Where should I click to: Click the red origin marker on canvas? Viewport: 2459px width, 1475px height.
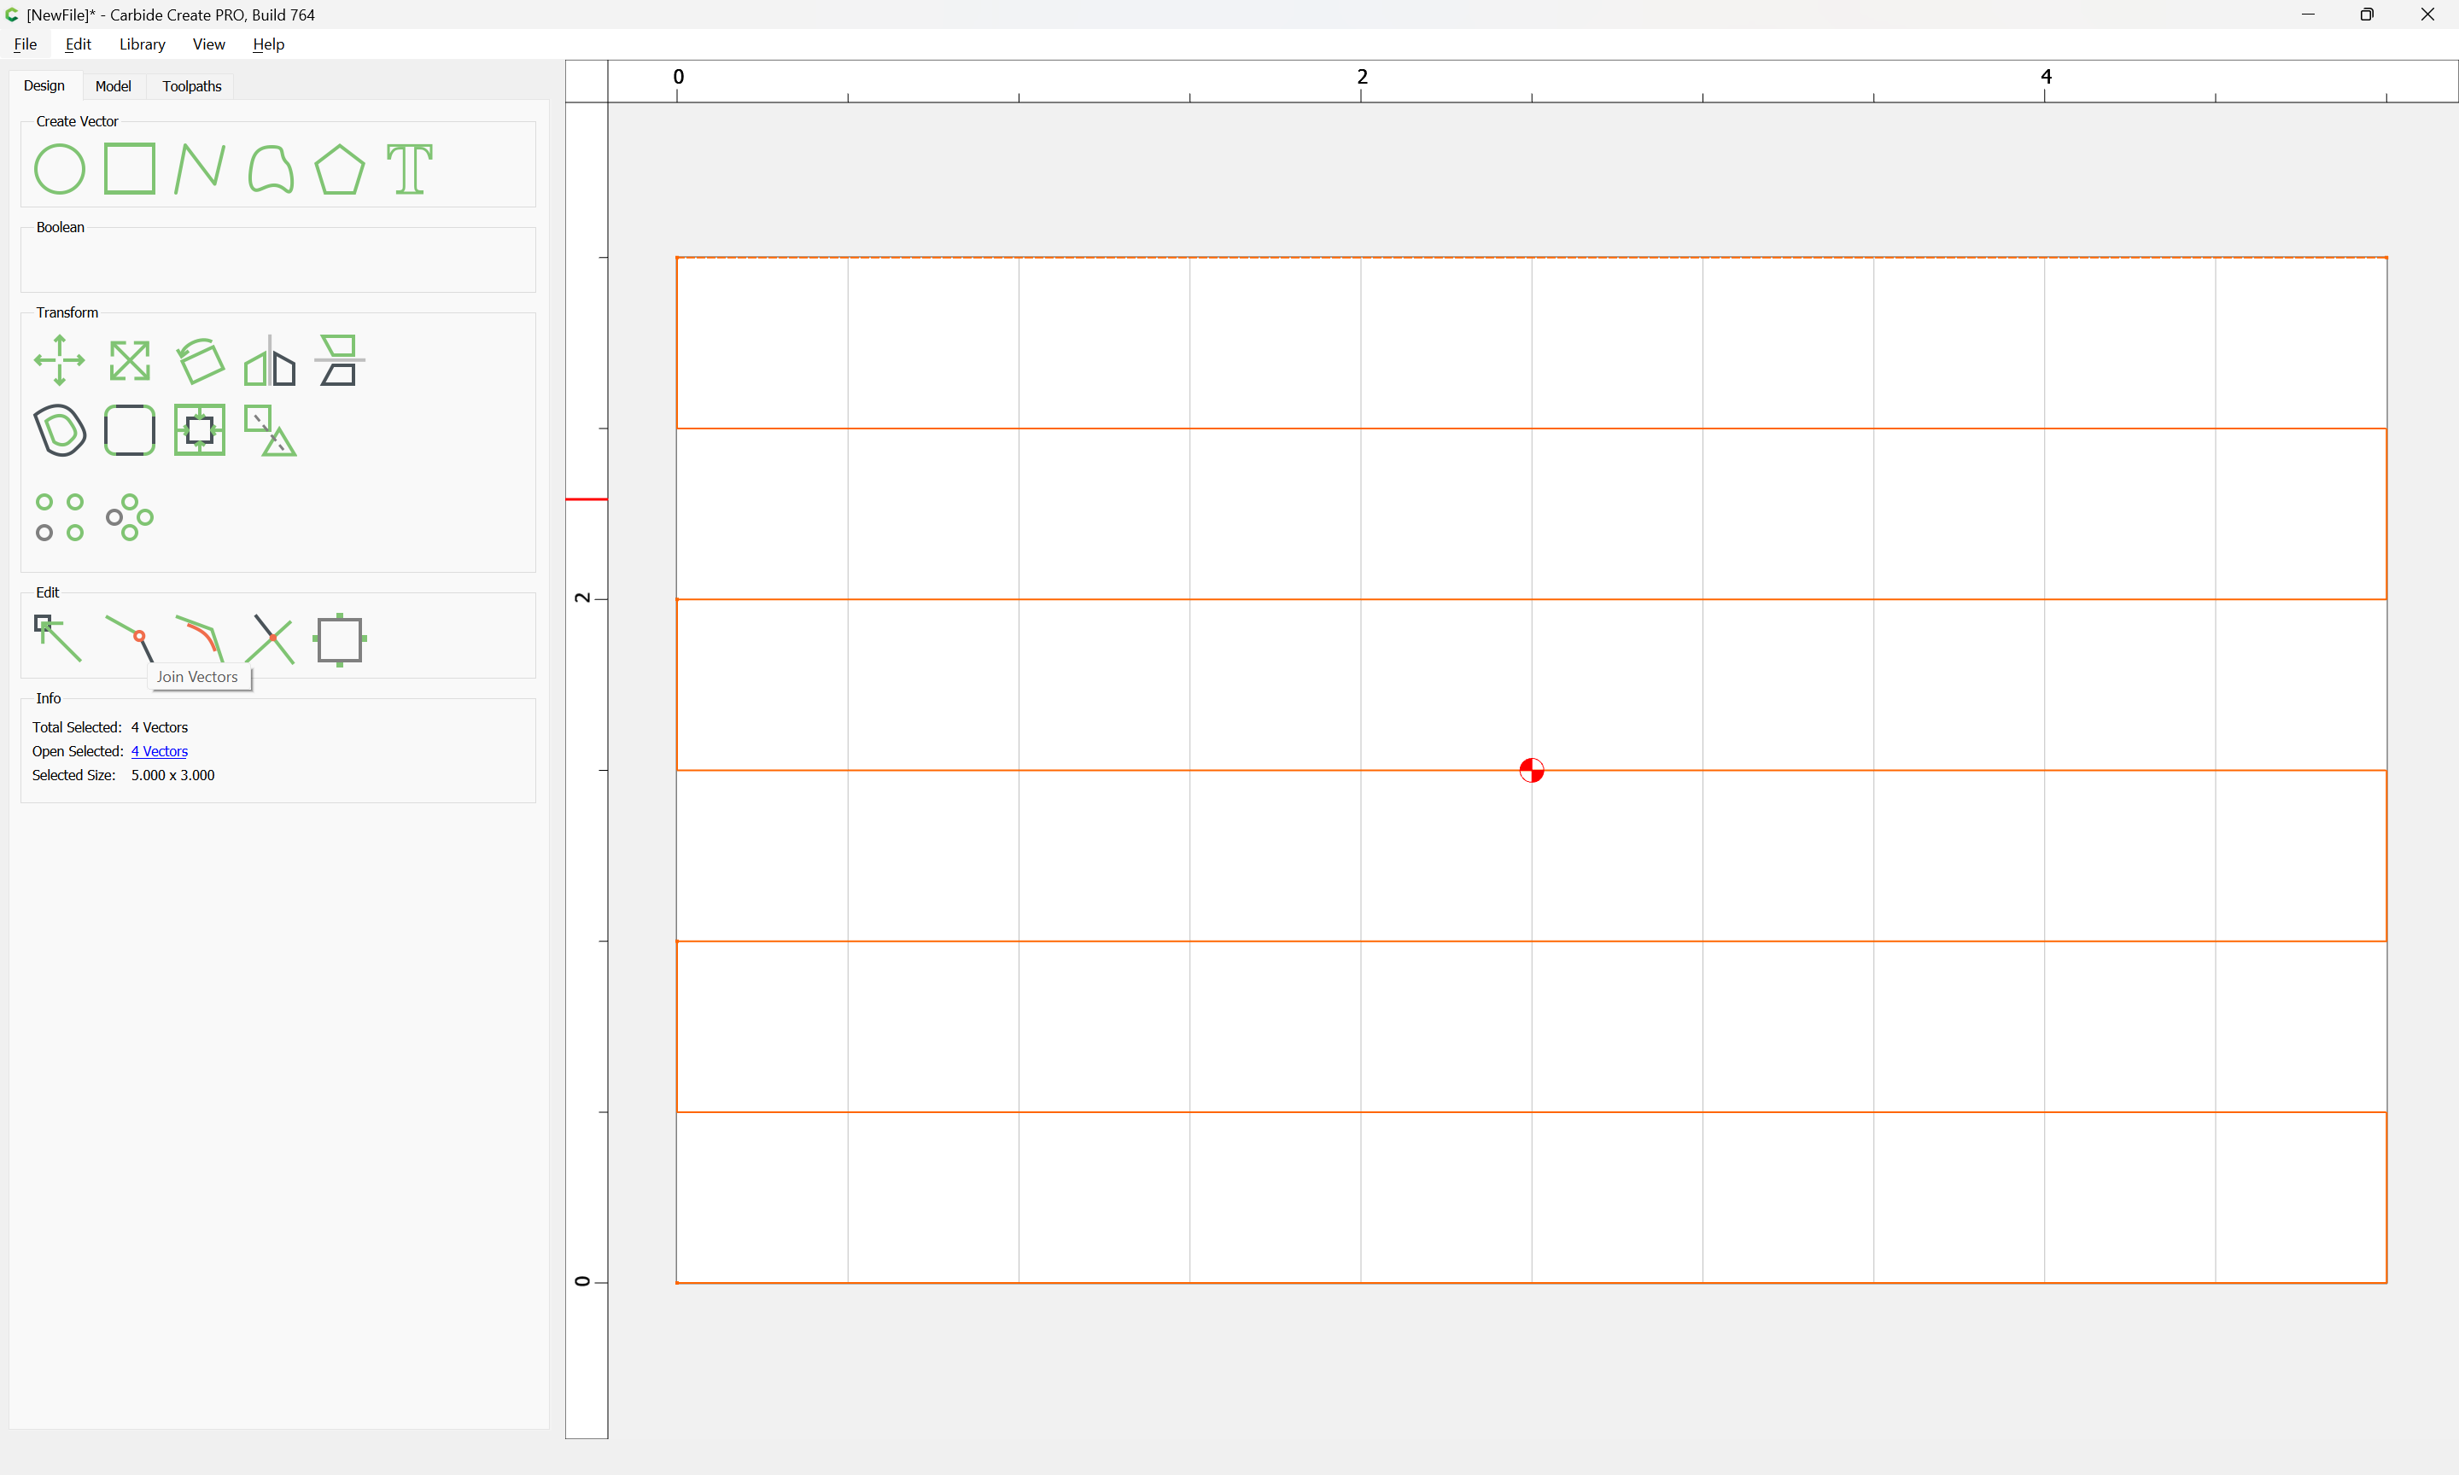[x=1532, y=770]
